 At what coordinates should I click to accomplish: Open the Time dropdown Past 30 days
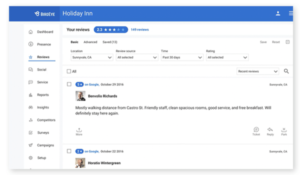(x=182, y=58)
